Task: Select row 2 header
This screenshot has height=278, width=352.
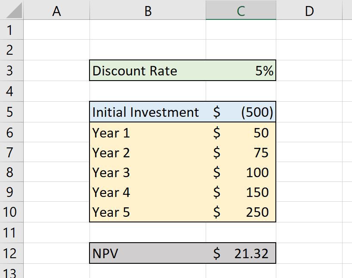Action: point(12,50)
